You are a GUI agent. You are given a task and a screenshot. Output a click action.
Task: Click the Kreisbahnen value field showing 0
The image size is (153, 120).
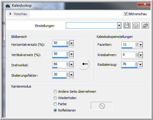pos(128,55)
